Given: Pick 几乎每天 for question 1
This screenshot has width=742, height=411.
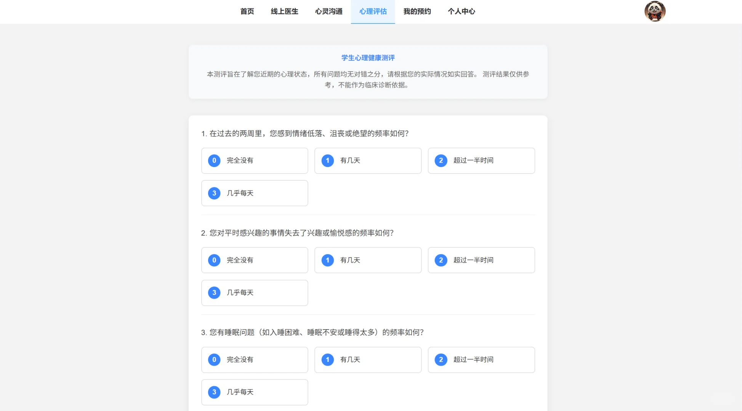Looking at the screenshot, I should 254,193.
